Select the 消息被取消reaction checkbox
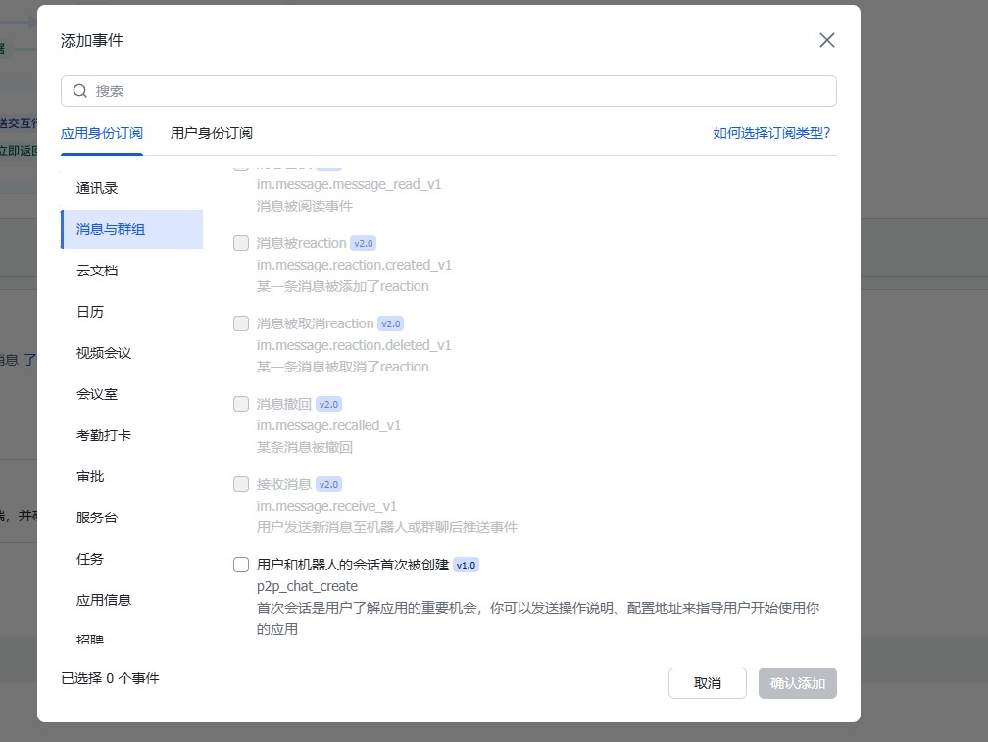Screen dimensions: 988x742 241,323
